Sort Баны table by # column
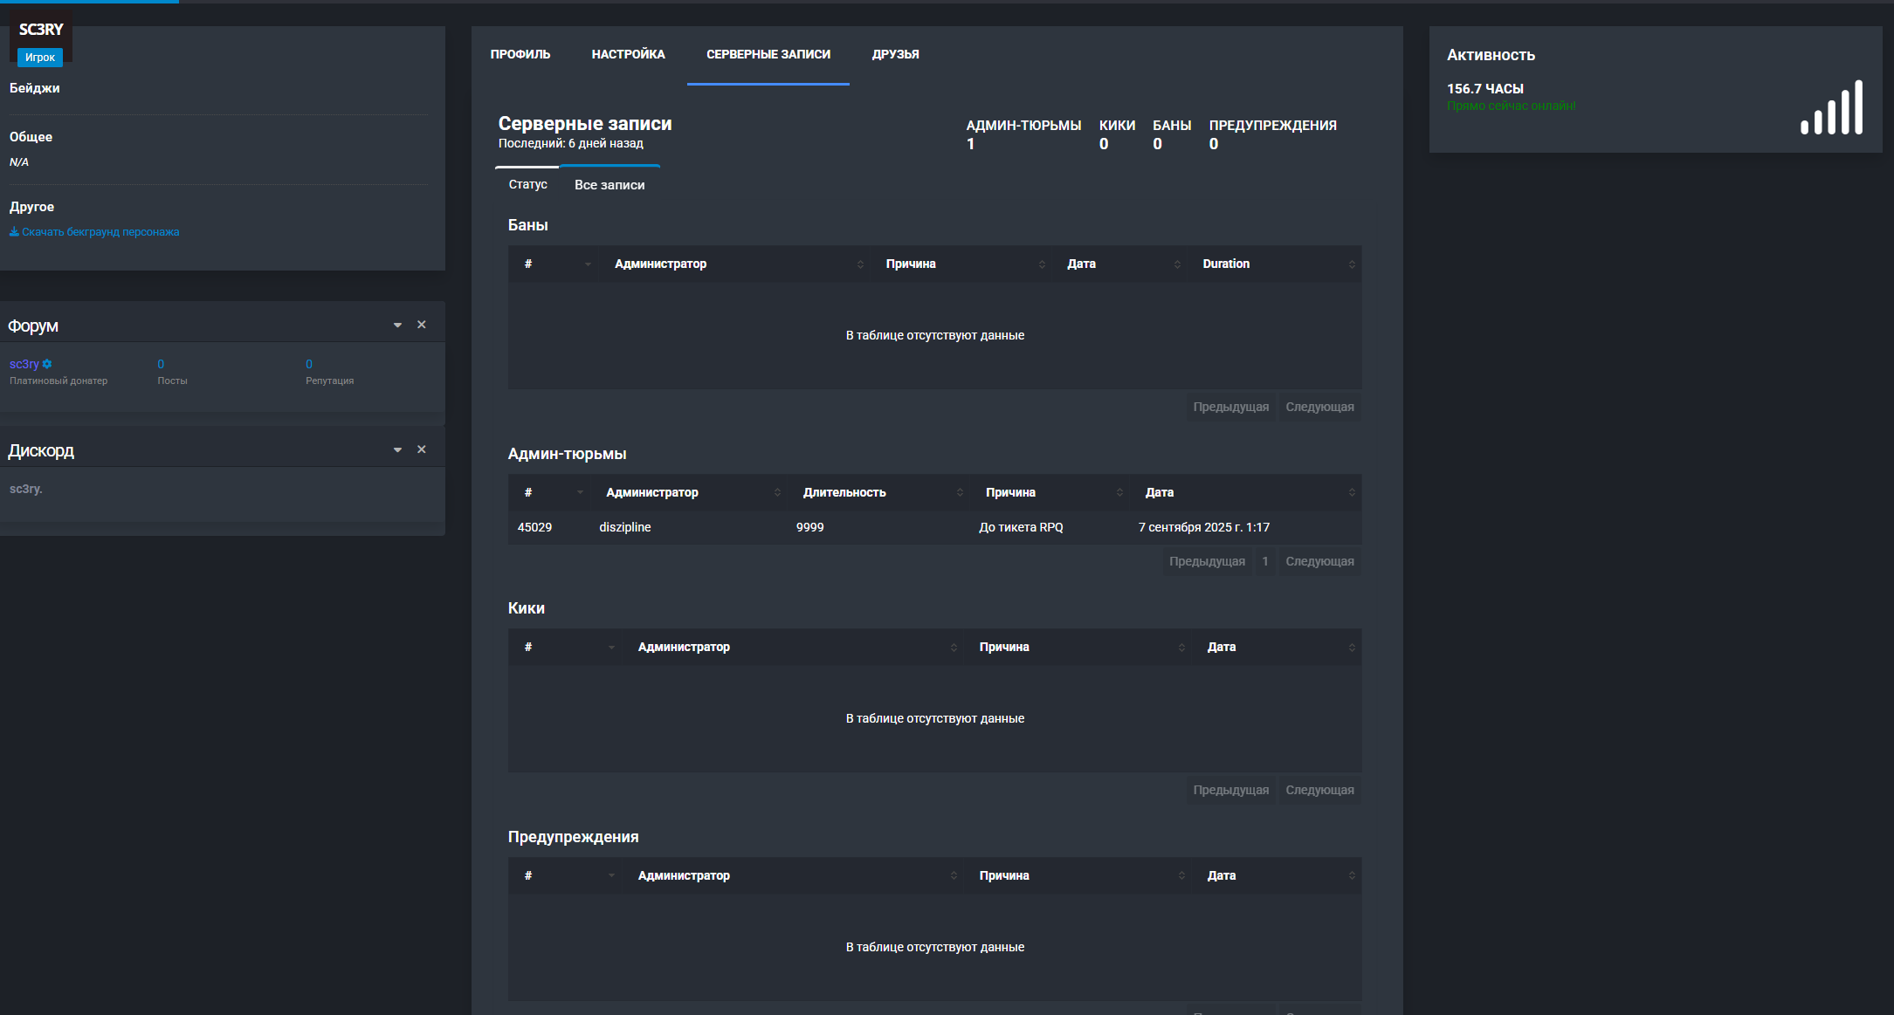 (556, 264)
